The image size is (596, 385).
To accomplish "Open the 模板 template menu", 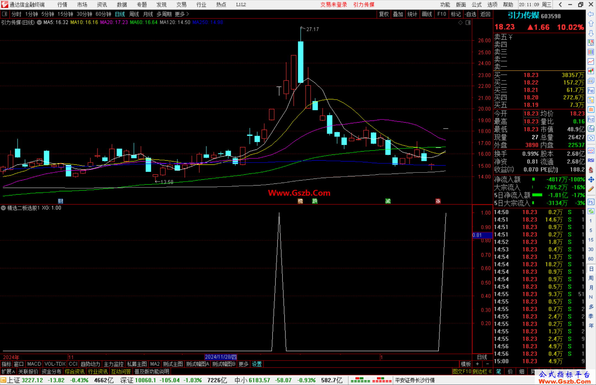I will point(466,364).
